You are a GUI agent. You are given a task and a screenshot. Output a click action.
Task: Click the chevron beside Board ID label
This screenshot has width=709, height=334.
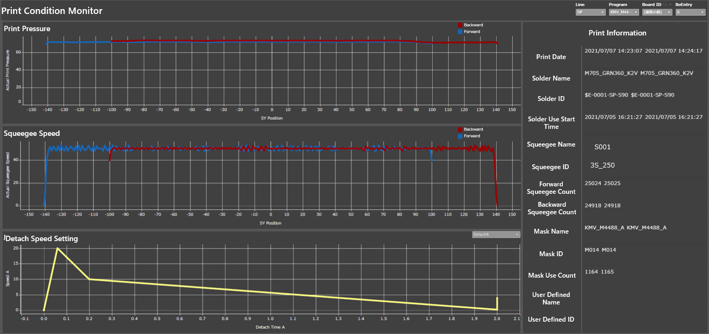click(x=670, y=4)
